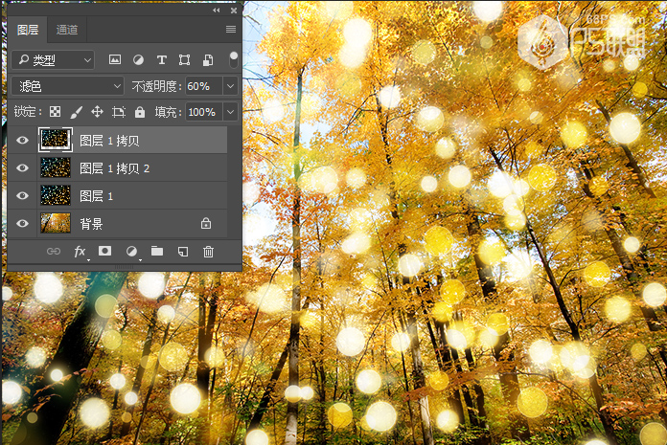
Task: Lock layer position move icon
Action: tap(98, 112)
